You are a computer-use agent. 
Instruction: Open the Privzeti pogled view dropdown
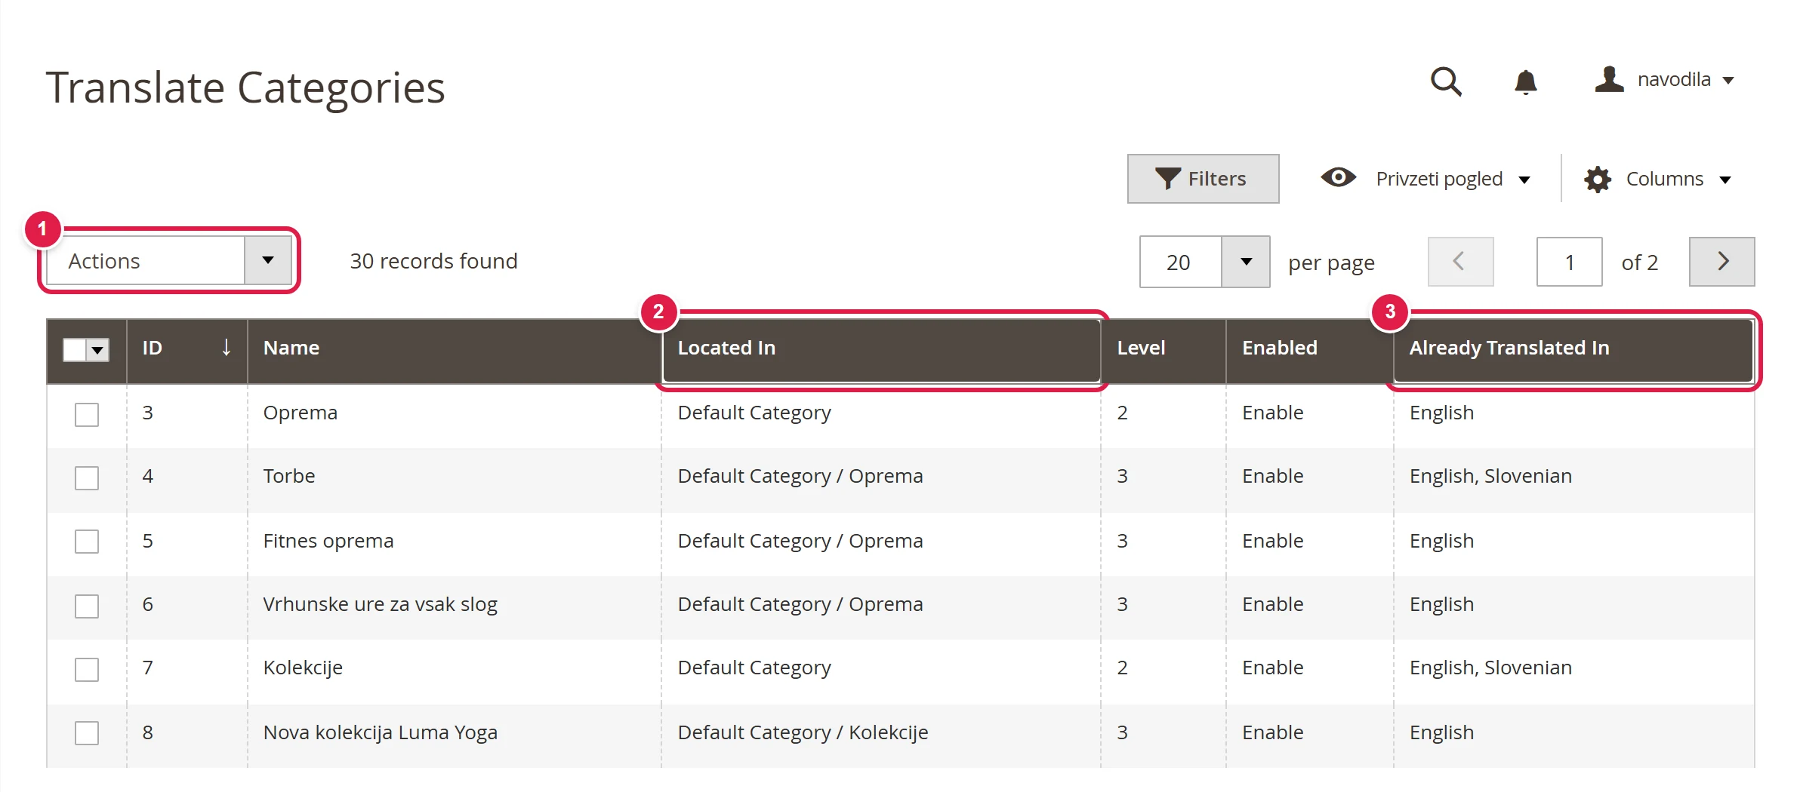(1453, 179)
